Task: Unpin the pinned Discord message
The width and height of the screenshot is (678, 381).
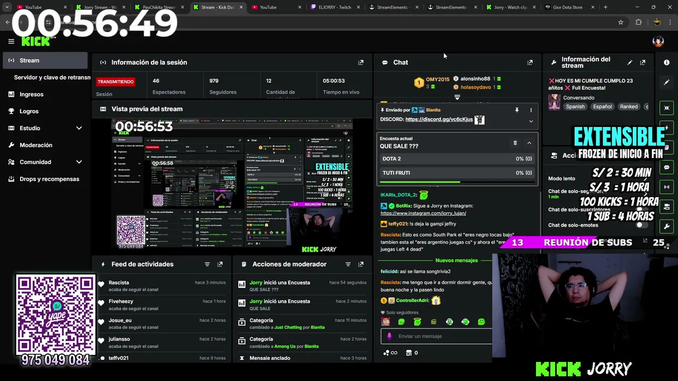Action: pyautogui.click(x=516, y=110)
